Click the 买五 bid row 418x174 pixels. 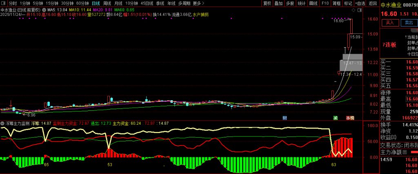pos(399,86)
